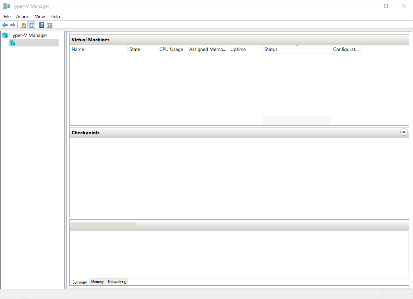Click the Hyper-V Manager icon in the title bar
The image size is (413, 299).
point(6,6)
